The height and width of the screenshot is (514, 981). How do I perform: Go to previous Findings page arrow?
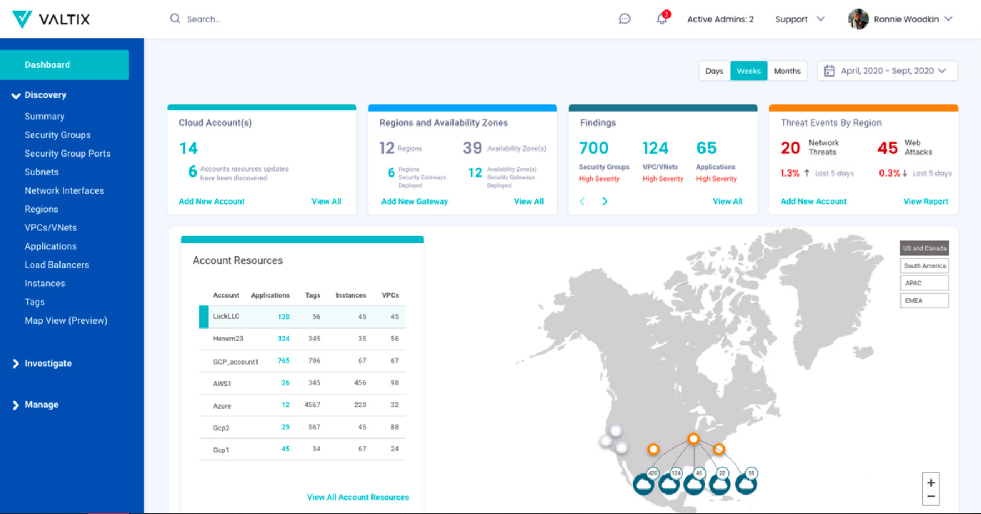[582, 201]
